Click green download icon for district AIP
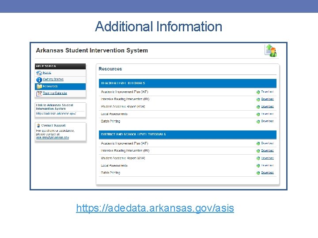Screen dimensions: 318x238 pos(258,144)
